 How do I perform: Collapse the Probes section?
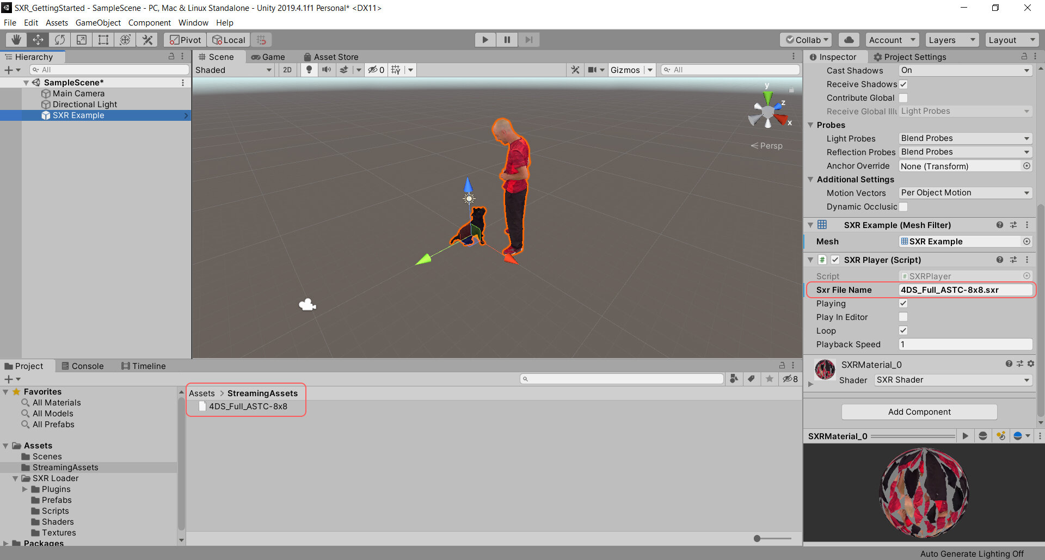pyautogui.click(x=810, y=125)
